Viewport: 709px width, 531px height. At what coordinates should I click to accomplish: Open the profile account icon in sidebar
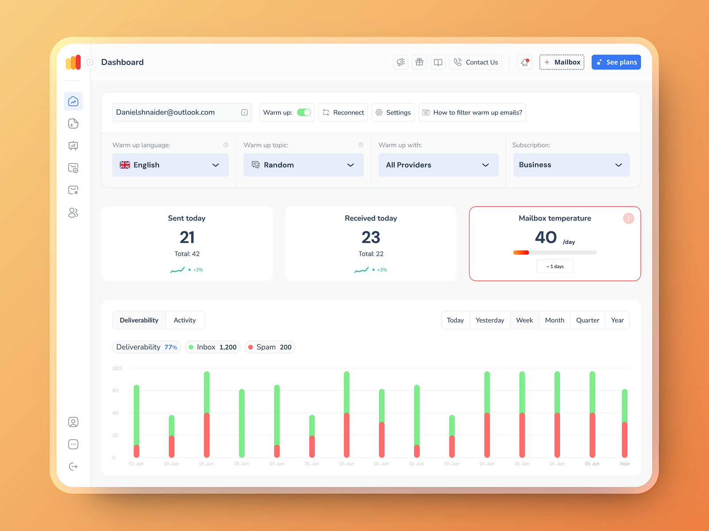click(x=73, y=422)
